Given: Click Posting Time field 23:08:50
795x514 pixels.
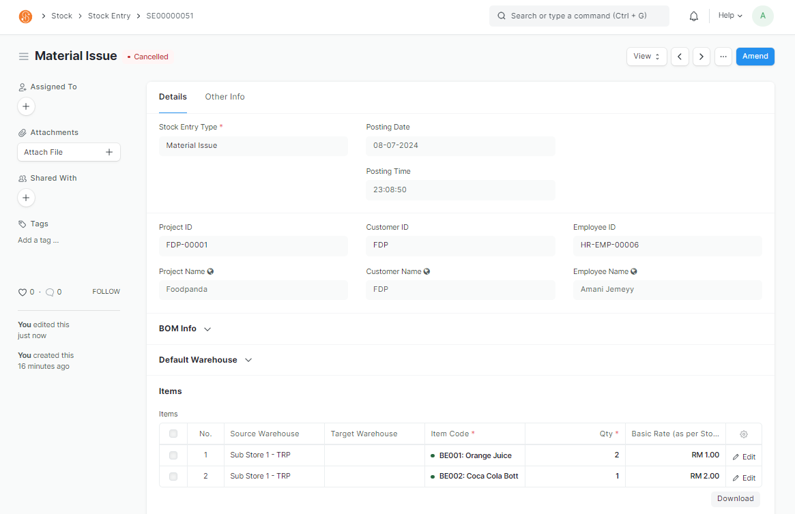Looking at the screenshot, I should click(x=461, y=190).
